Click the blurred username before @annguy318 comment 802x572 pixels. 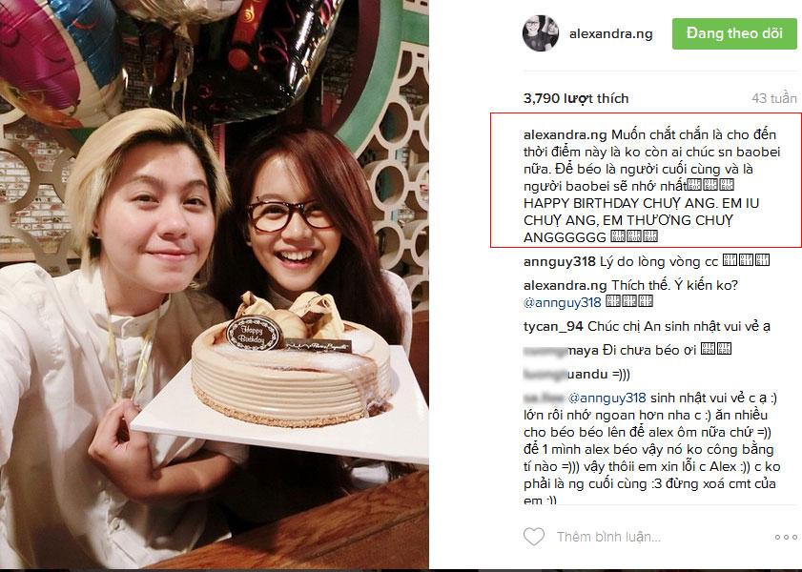click(x=545, y=398)
